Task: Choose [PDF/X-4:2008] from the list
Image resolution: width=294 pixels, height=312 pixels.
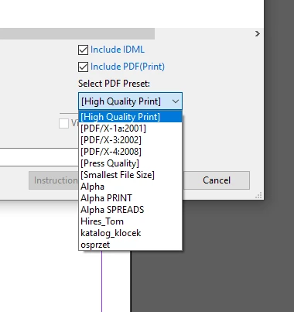Action: (130, 152)
